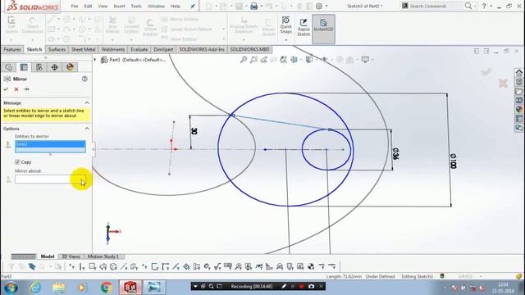
Task: Click the Quick Snaps tool
Action: tap(286, 25)
